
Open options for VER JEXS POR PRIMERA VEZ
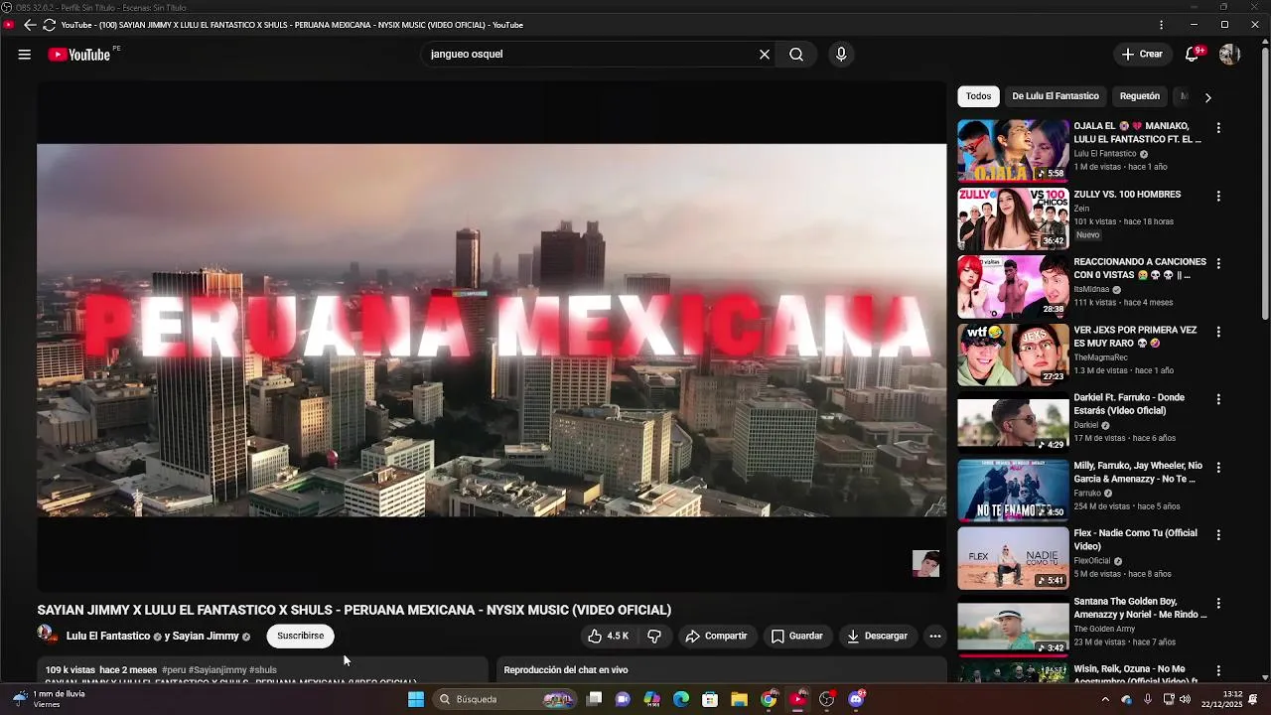1218,332
